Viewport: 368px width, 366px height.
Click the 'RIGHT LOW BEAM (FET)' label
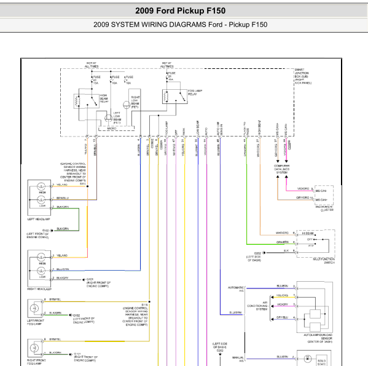coord(135,102)
